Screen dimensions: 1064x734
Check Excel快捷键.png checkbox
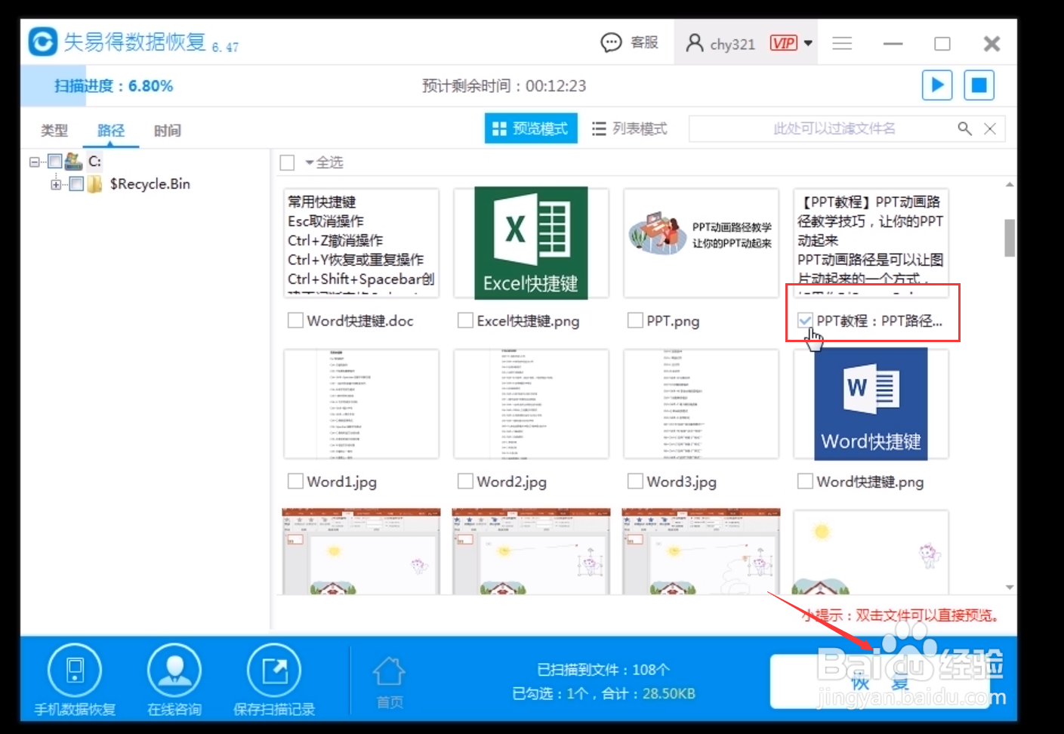465,321
